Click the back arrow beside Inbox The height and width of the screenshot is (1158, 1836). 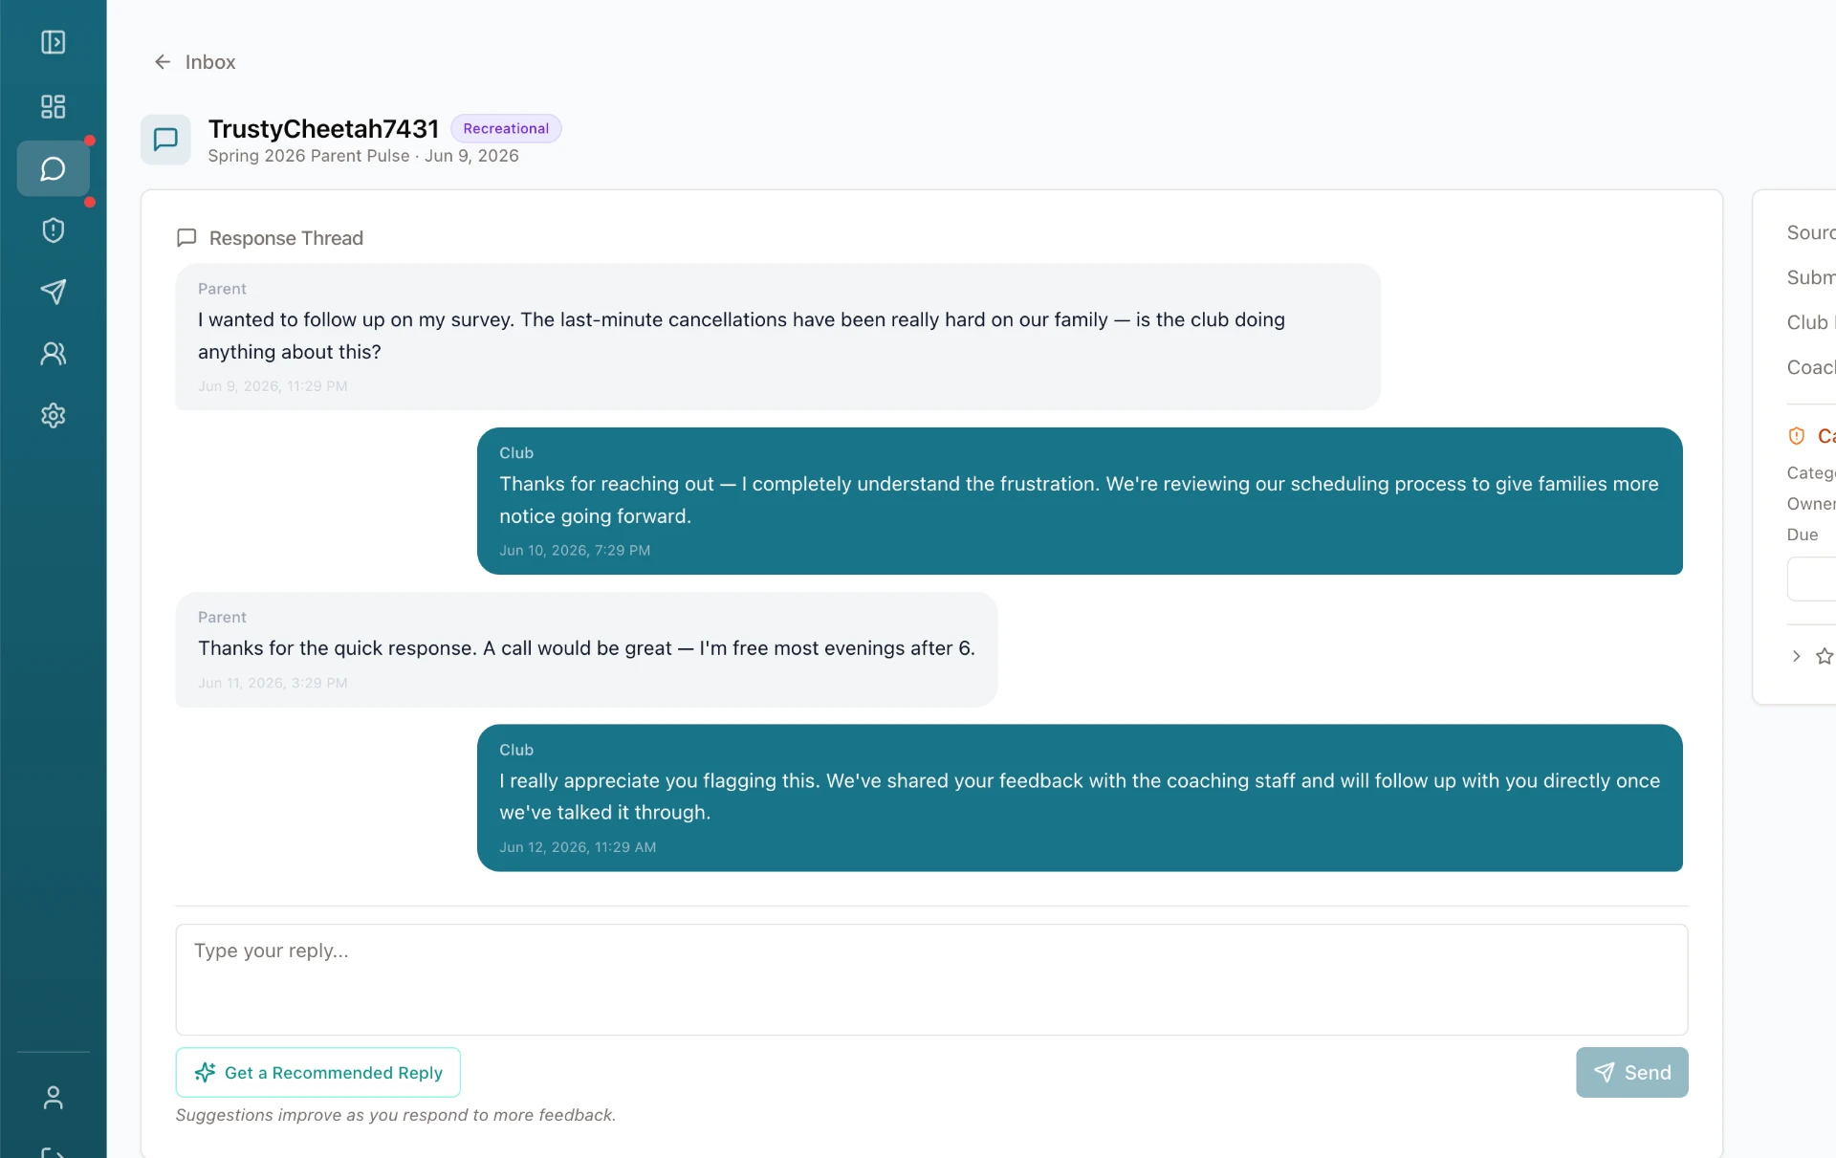click(163, 62)
